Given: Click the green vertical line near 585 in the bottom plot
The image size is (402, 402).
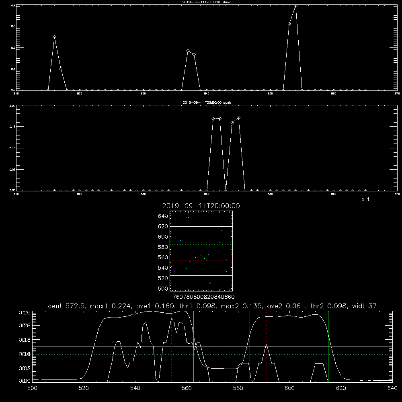Looking at the screenshot, I should click(250, 346).
